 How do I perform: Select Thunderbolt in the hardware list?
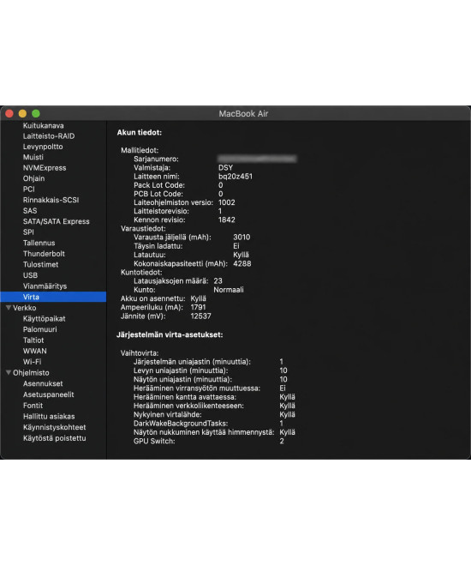click(44, 253)
